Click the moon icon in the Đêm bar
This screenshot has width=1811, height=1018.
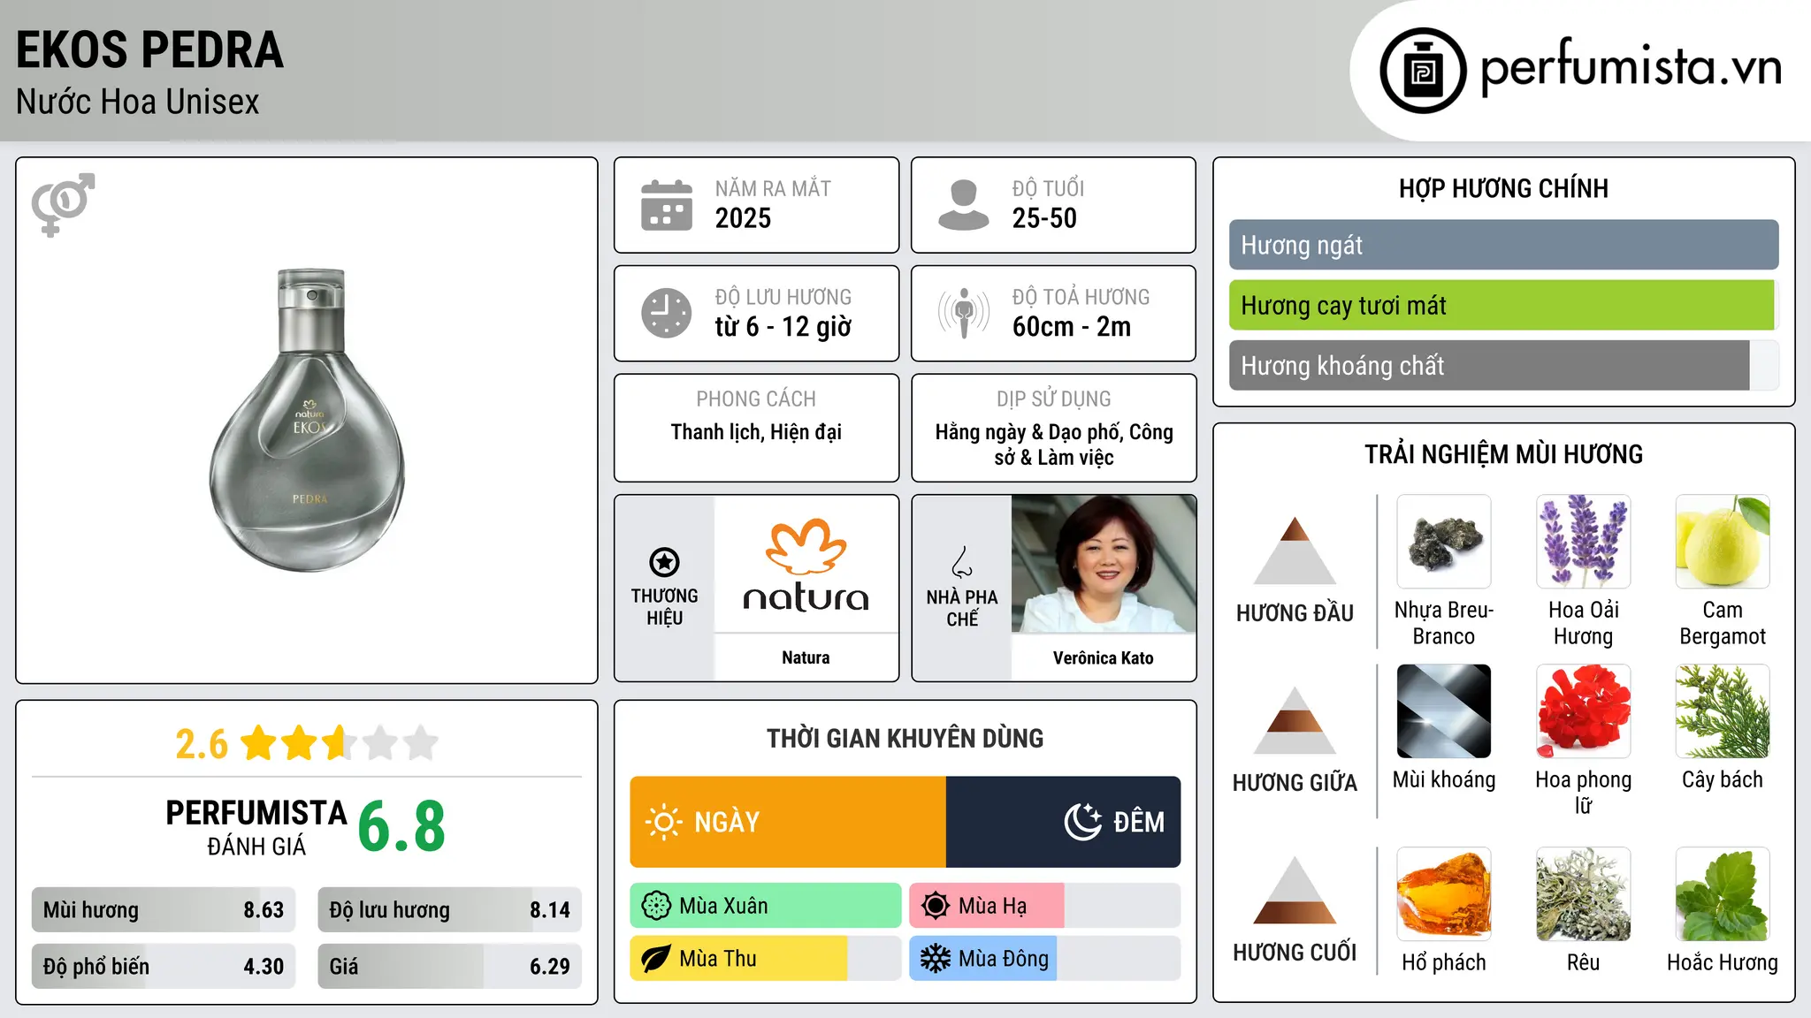[x=1083, y=822]
